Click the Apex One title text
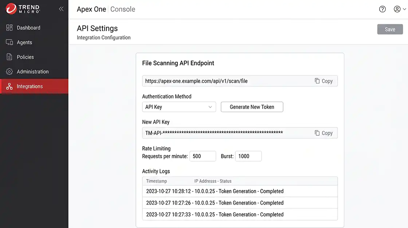The width and height of the screenshot is (408, 228). pos(91,9)
